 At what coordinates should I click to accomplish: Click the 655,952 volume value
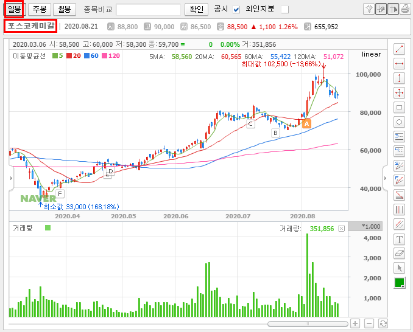(x=326, y=27)
